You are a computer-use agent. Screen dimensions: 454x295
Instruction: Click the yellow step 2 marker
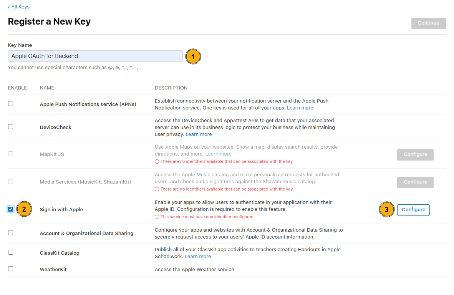(24, 209)
